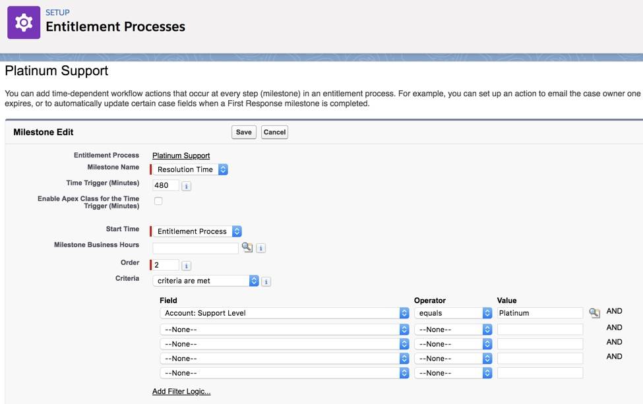643x404 pixels.
Task: Click the Add Filter Logic link
Action: click(181, 391)
